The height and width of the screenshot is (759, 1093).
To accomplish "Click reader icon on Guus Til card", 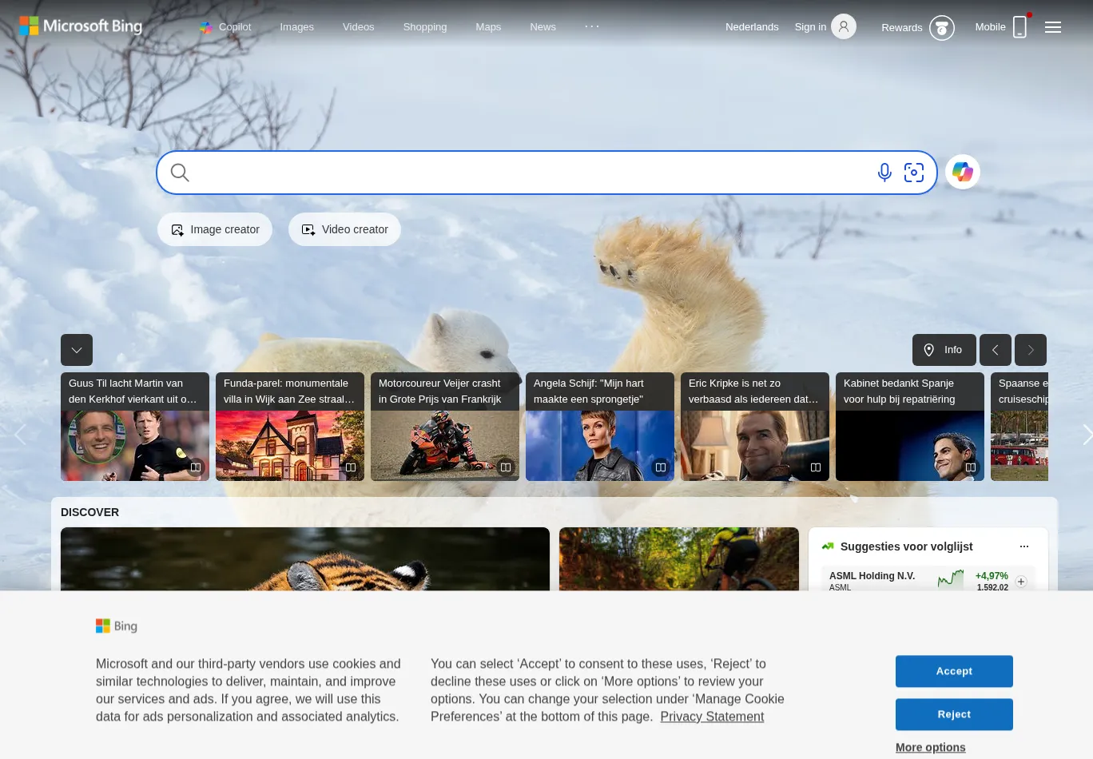I will click(x=196, y=467).
